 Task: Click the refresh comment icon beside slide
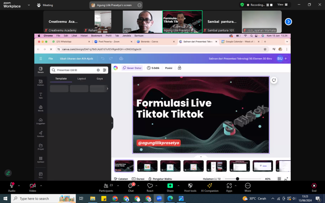tap(274, 80)
